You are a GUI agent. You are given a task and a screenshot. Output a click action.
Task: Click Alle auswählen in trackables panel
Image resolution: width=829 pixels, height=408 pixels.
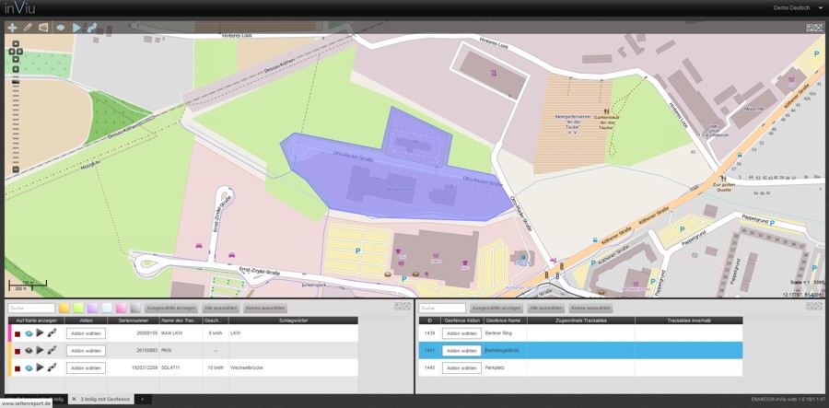click(x=220, y=308)
